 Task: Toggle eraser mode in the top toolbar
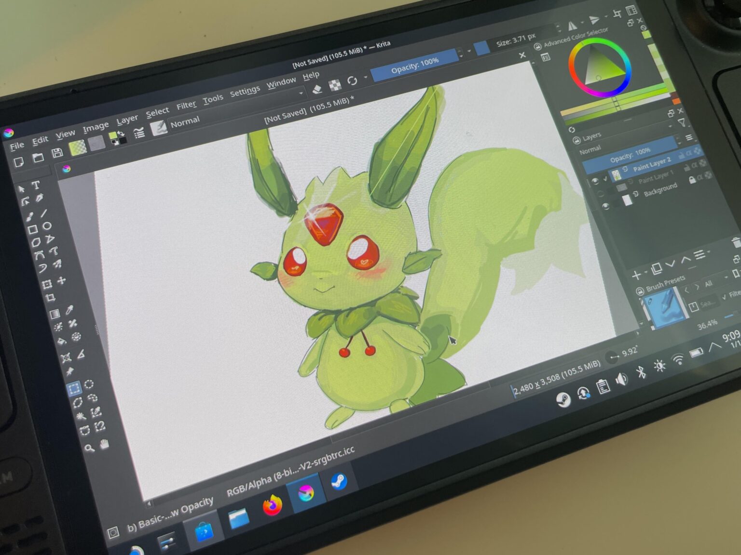click(317, 89)
